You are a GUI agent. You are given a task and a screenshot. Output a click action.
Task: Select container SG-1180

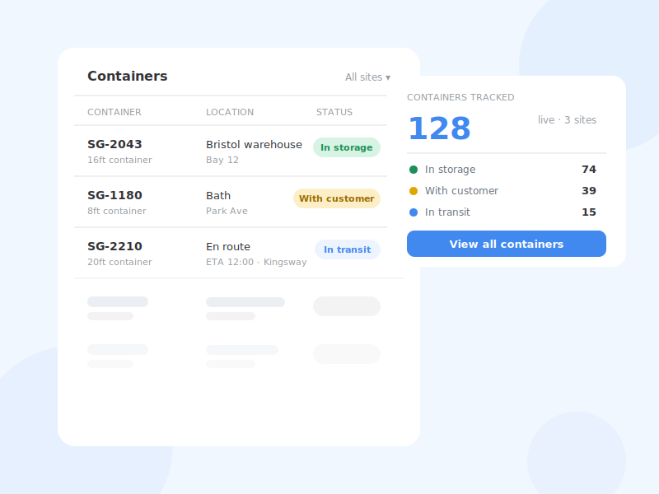point(115,195)
